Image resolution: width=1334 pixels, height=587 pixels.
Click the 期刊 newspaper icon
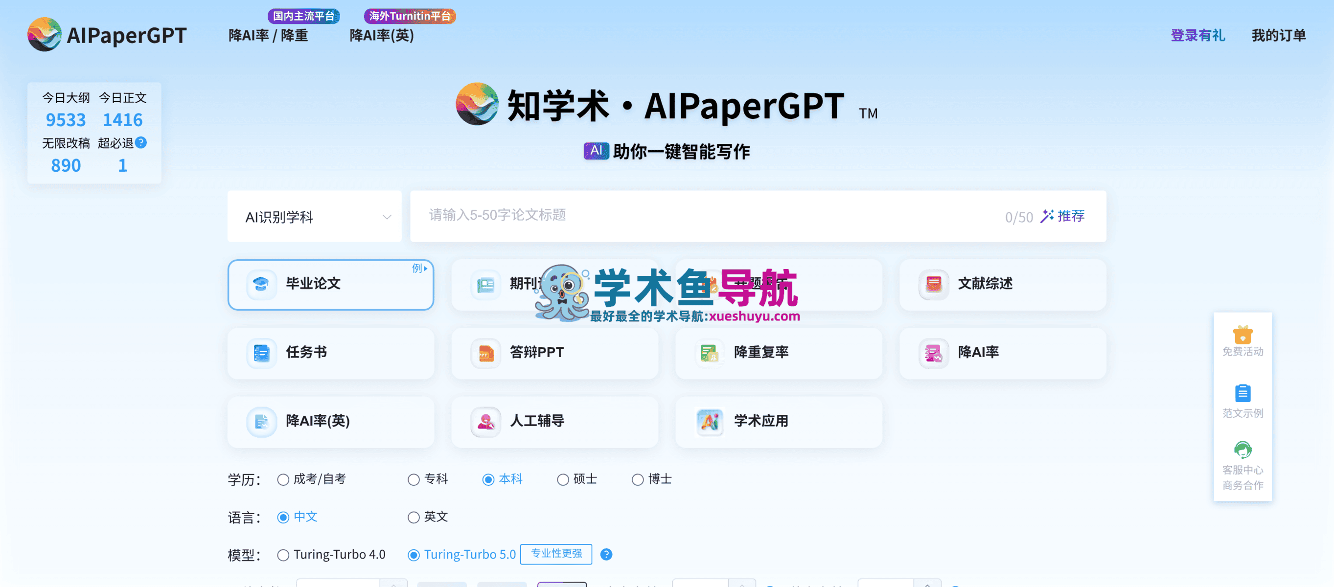[x=485, y=284]
